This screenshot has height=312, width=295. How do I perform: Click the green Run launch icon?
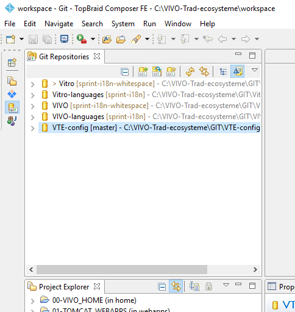(x=81, y=39)
